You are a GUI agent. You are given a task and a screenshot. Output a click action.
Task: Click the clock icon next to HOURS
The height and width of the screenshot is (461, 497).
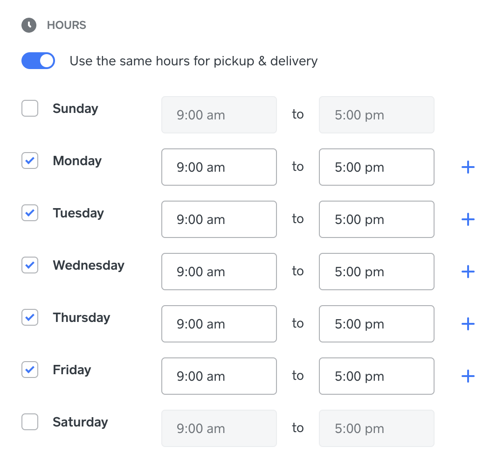[29, 25]
